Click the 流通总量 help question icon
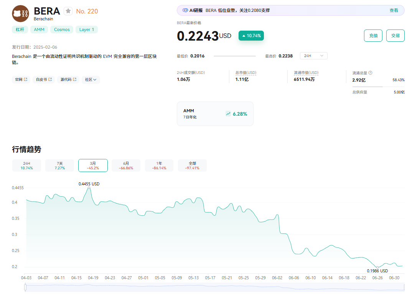This screenshot has width=415, height=303. [370, 73]
